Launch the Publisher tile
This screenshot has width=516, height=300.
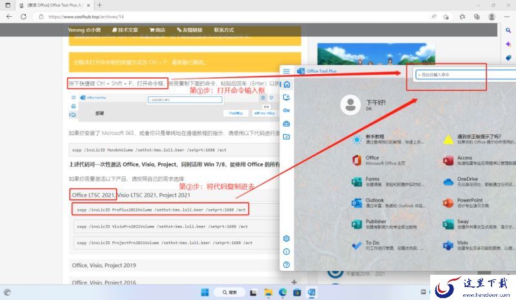click(x=384, y=224)
